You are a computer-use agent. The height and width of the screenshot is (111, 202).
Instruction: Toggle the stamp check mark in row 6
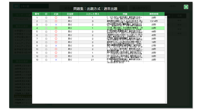[46, 35]
